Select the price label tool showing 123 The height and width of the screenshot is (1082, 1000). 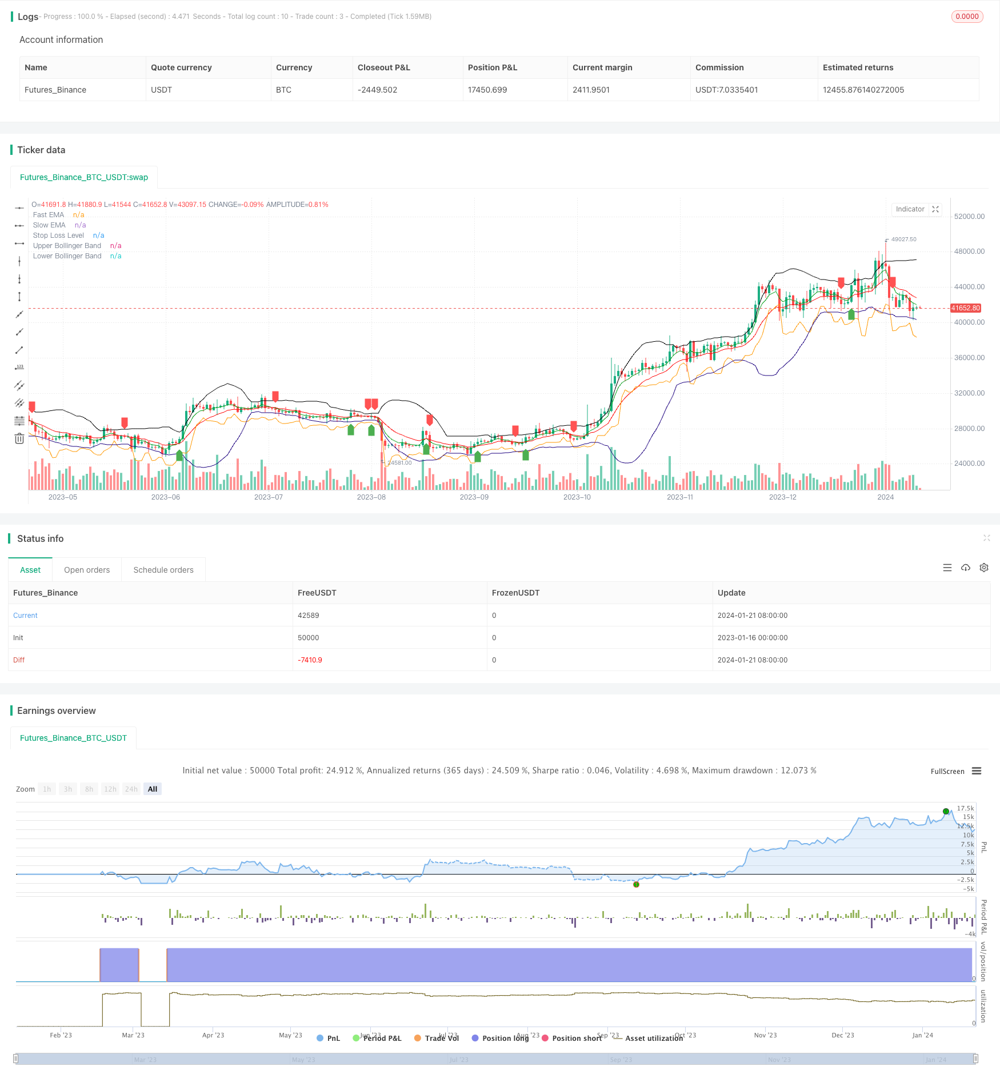point(19,368)
